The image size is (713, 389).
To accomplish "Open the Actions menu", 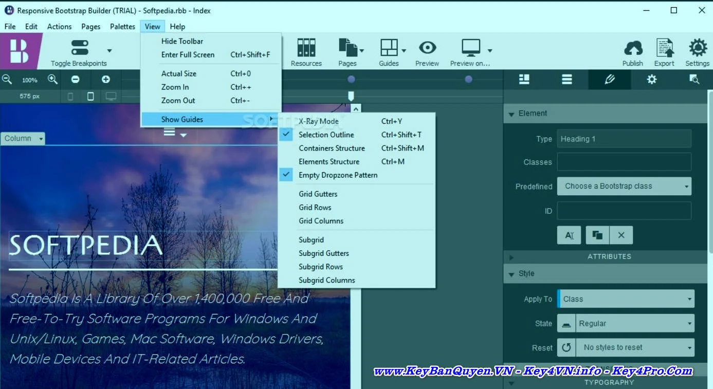I will (x=59, y=26).
